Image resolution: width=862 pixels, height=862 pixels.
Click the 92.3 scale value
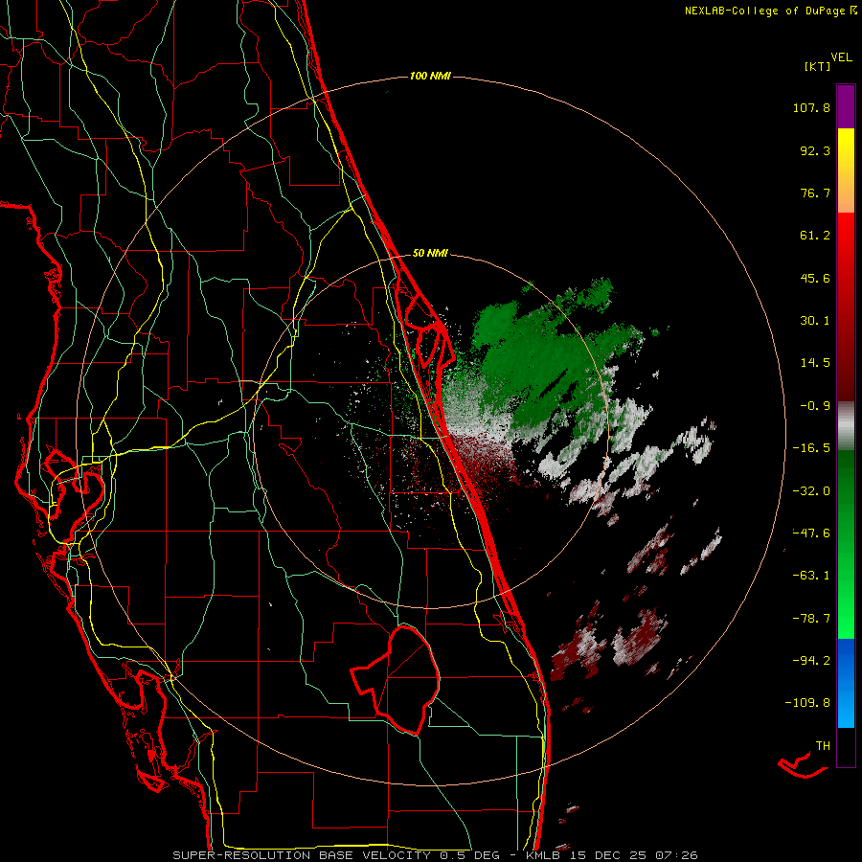(x=815, y=150)
